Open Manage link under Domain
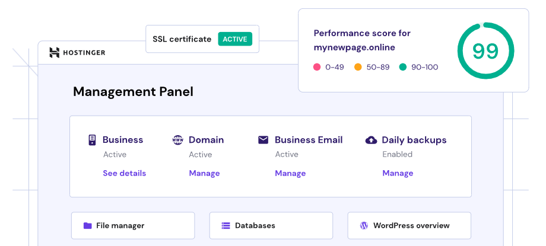This screenshot has height=246, width=546. 204,173
